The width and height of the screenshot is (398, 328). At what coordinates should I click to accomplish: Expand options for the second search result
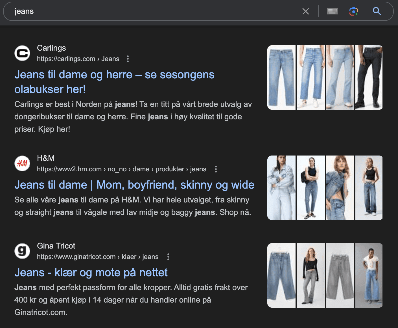(216, 169)
